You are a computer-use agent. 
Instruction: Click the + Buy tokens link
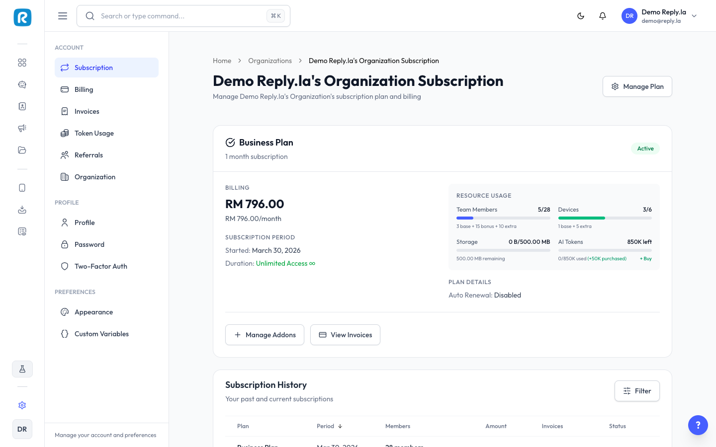645,259
